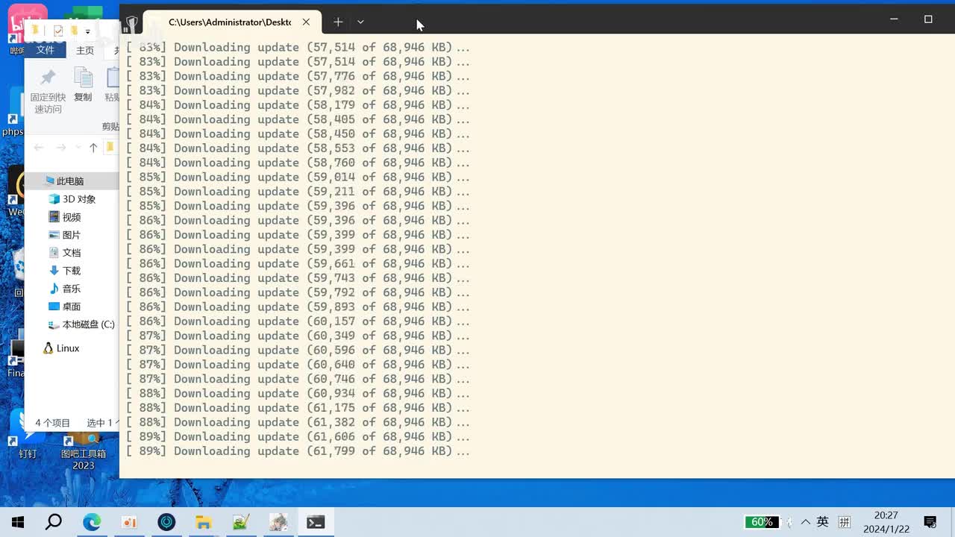This screenshot has width=955, height=537.
Task: Click the last line showing 61,799 of 68,946 KB
Action: pyautogui.click(x=298, y=451)
